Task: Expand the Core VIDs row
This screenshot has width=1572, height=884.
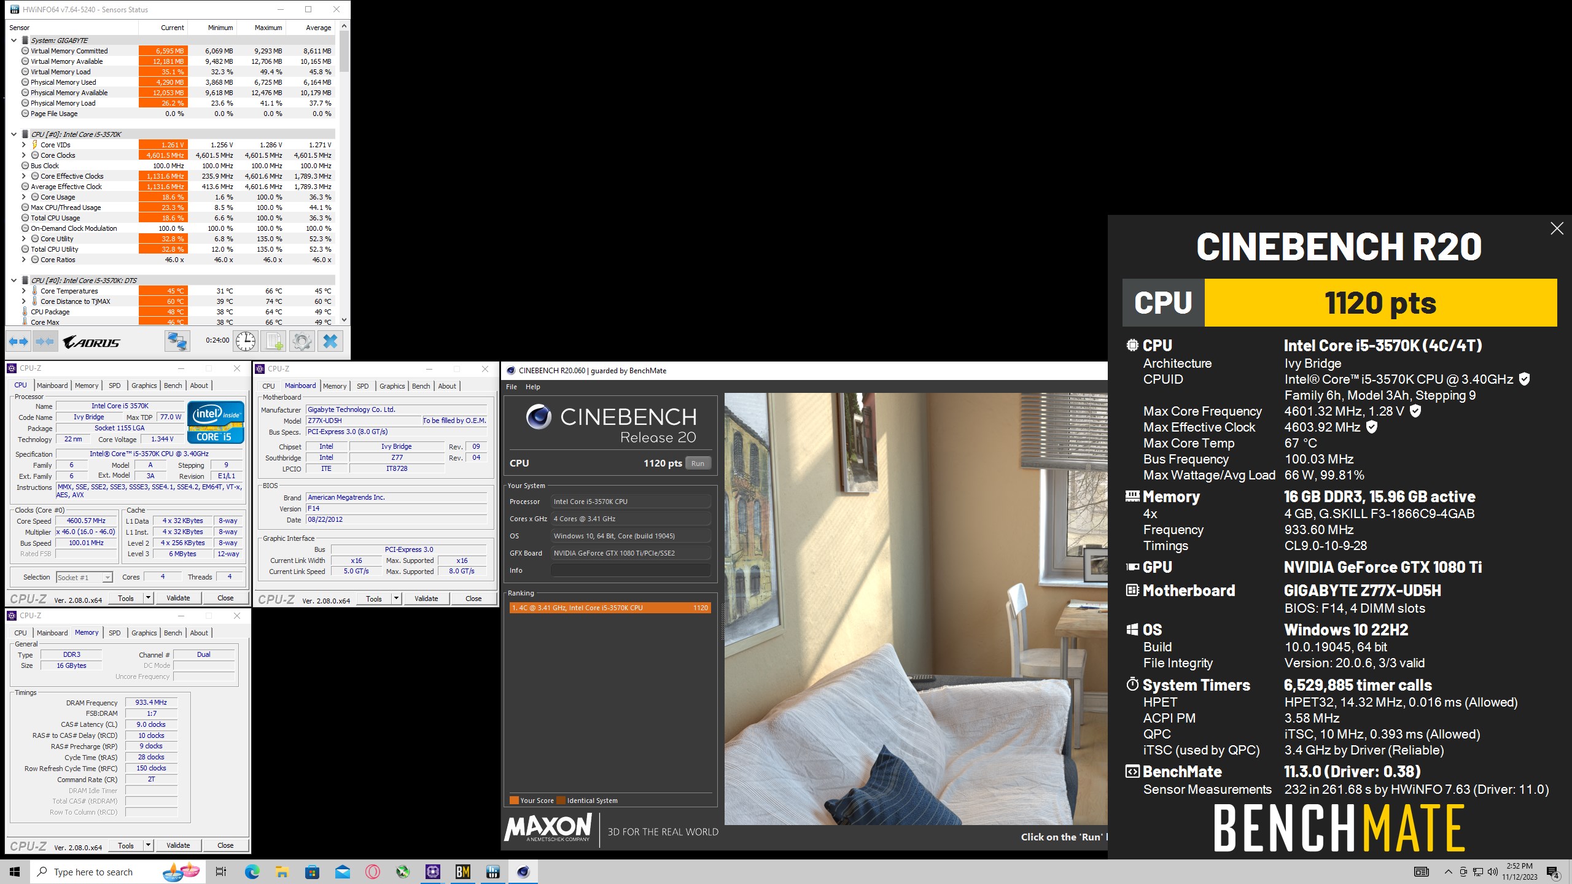Action: pos(24,145)
